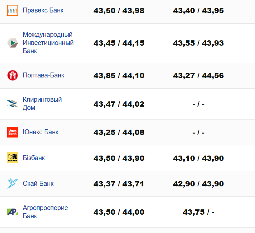
Task: Click the blue Скай Банк bird logo
Action: 12,183
